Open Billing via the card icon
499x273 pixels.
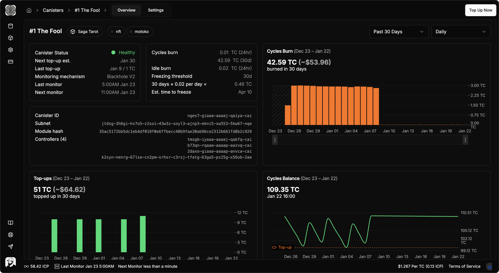[x=10, y=62]
